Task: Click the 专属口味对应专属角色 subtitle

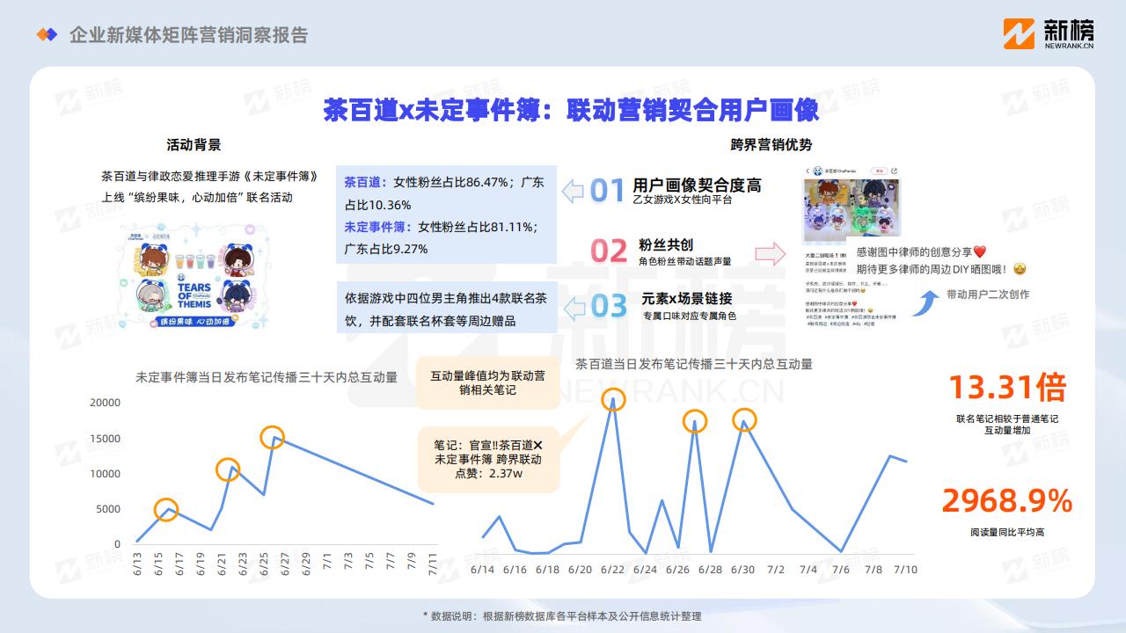Action: pyautogui.click(x=690, y=316)
